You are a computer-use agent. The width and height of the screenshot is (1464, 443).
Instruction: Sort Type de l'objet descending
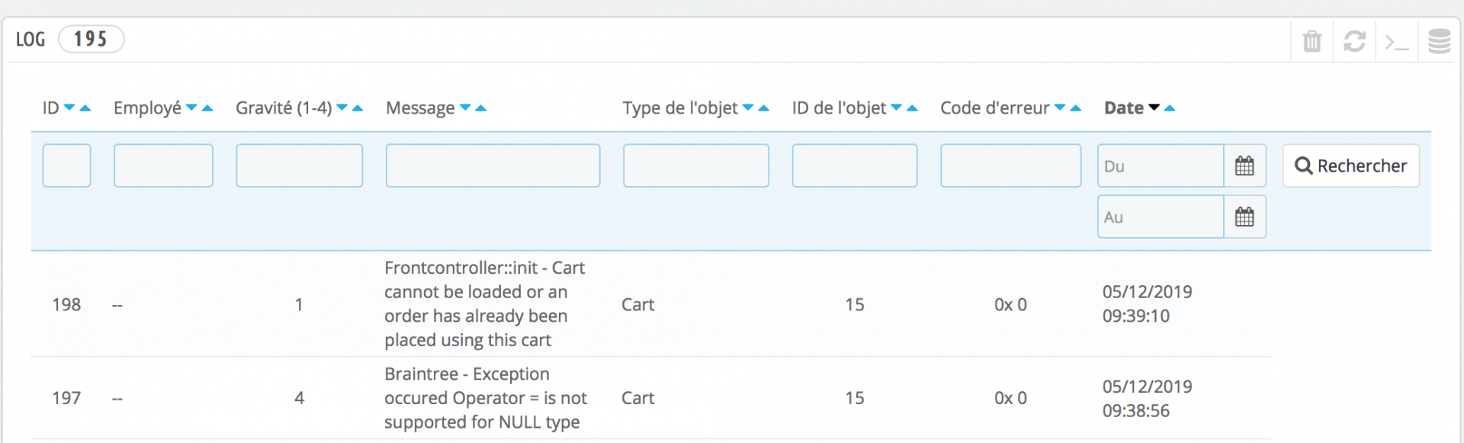748,108
